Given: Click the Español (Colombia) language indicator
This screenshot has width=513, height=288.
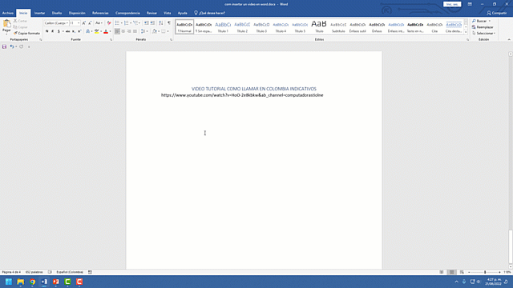Looking at the screenshot, I should pos(70,272).
